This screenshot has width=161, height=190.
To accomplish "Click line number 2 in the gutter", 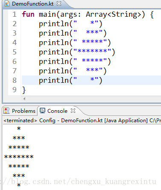I will pyautogui.click(x=15, y=24).
